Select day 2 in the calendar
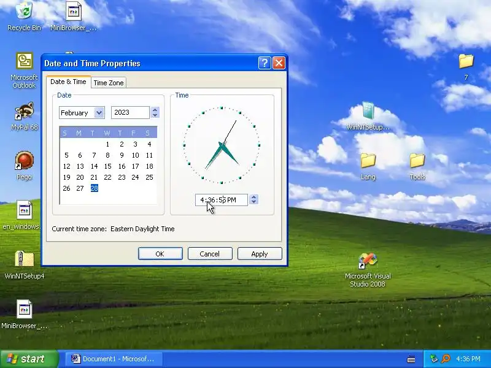This screenshot has height=368, width=491. click(x=122, y=144)
